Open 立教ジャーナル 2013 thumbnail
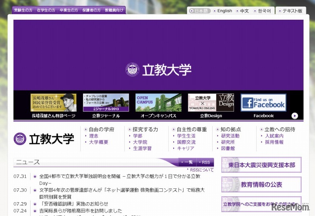The height and width of the screenshot is (216, 315). point(106,102)
